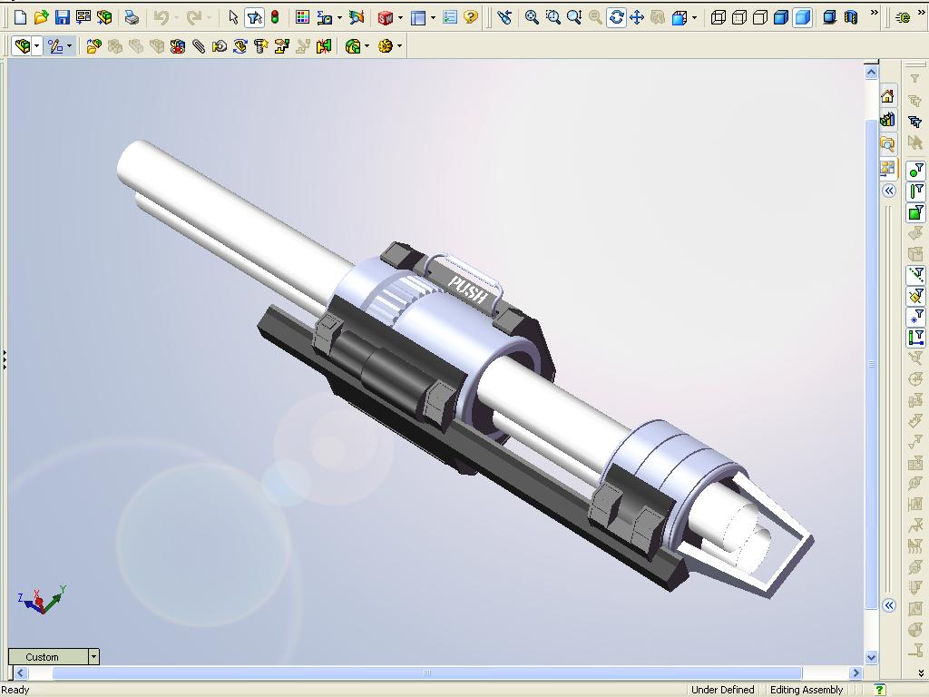The width and height of the screenshot is (929, 697).
Task: Click 'Under Defined' status text
Action: [x=722, y=690]
